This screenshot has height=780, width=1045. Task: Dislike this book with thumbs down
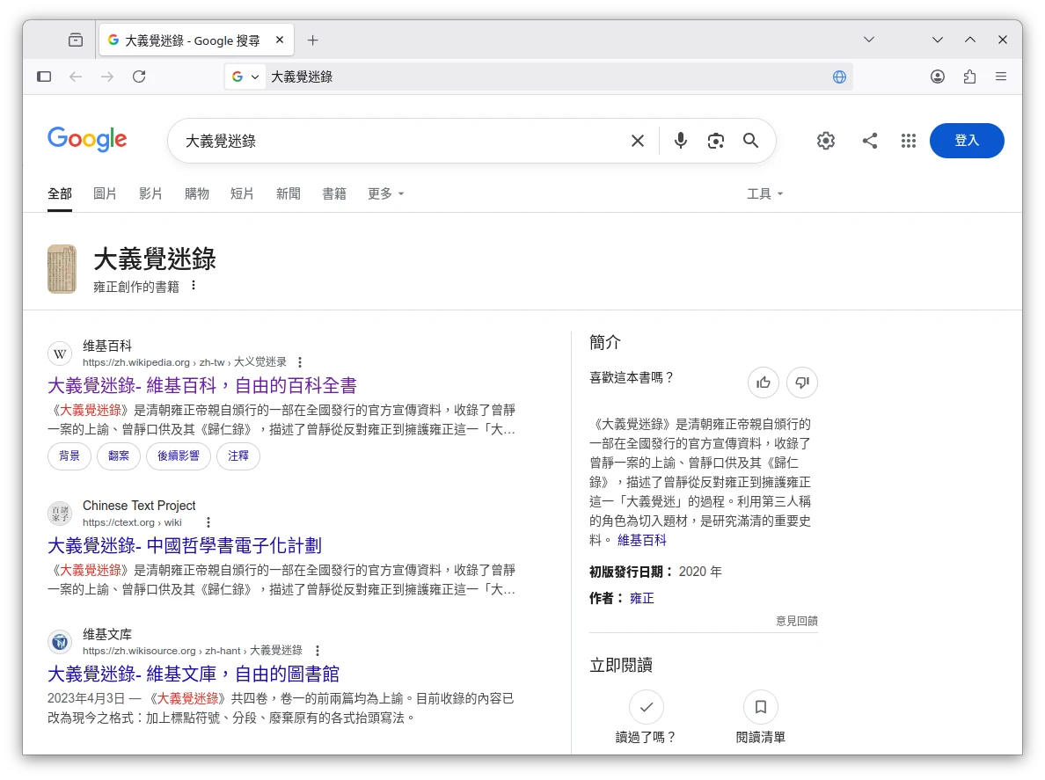tap(801, 382)
